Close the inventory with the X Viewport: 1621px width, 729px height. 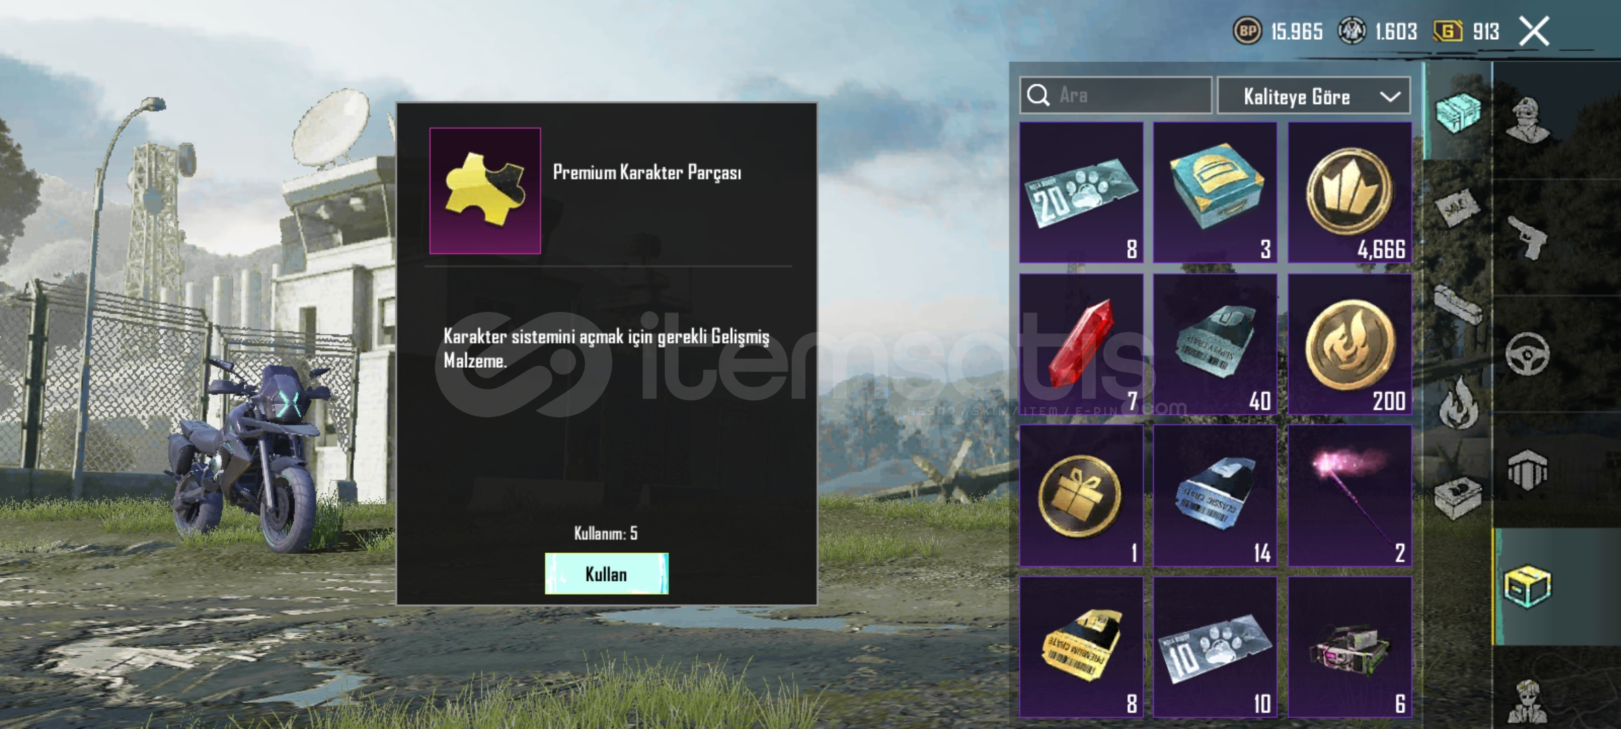(x=1534, y=31)
